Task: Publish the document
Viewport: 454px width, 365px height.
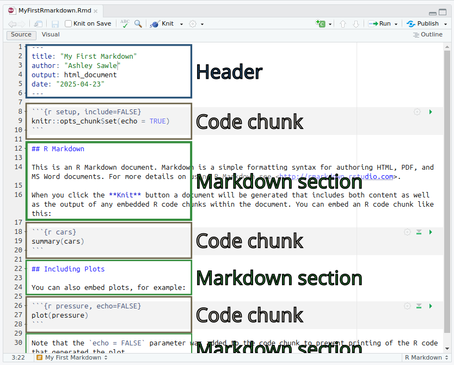Action: (x=423, y=24)
